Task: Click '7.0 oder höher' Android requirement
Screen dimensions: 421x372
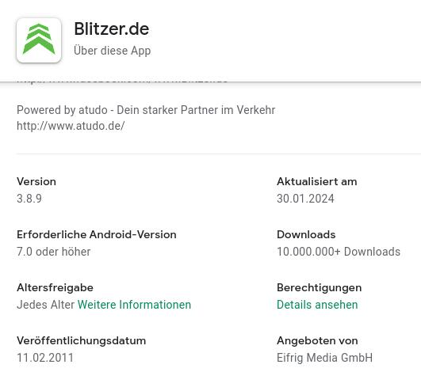Action: 53,252
